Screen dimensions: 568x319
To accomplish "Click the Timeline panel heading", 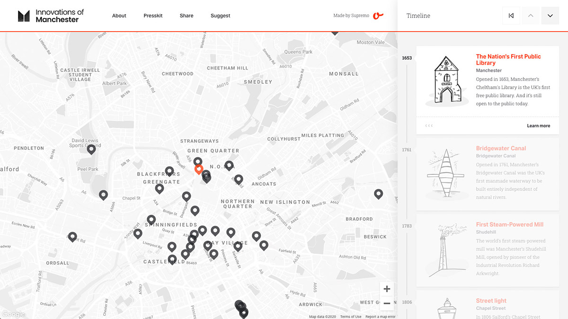I will (418, 16).
